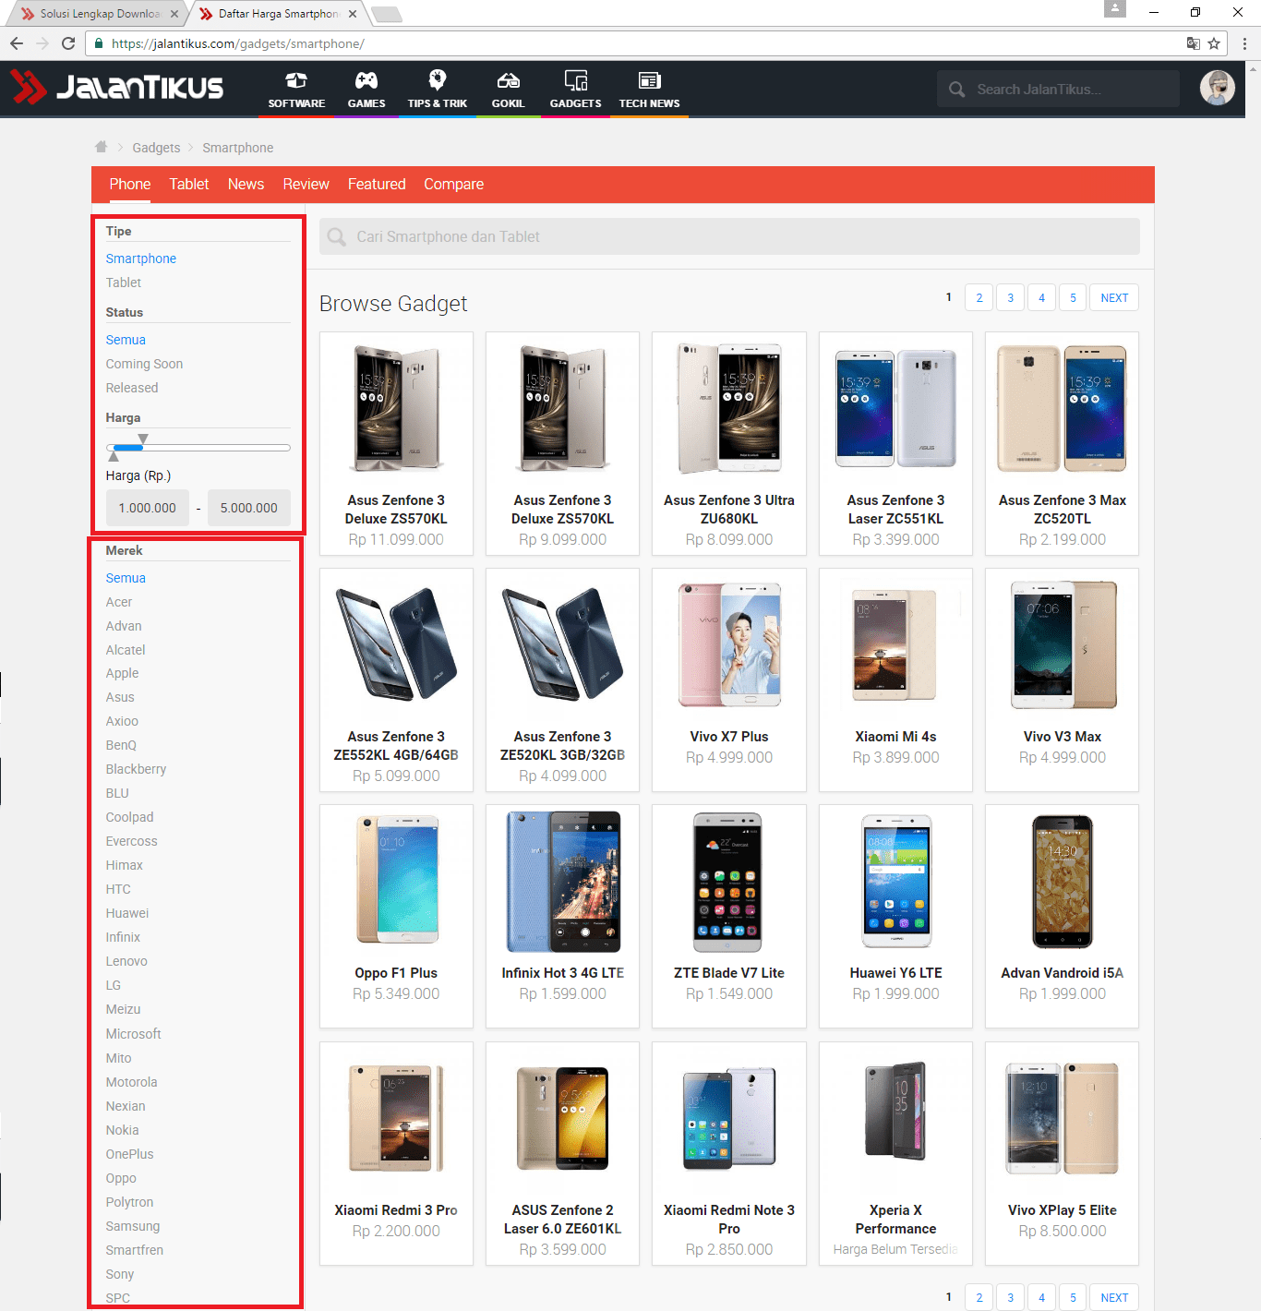Reload the page with refresh icon
Viewport: 1261px width, 1311px height.
[x=68, y=43]
